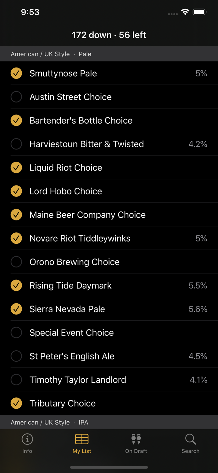Mark Austin Street Choice as done
This screenshot has width=218, height=473.
(x=16, y=97)
